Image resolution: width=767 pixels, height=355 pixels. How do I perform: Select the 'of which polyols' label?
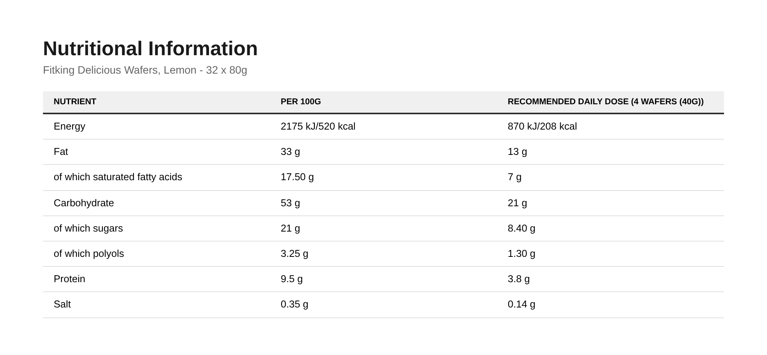89,254
